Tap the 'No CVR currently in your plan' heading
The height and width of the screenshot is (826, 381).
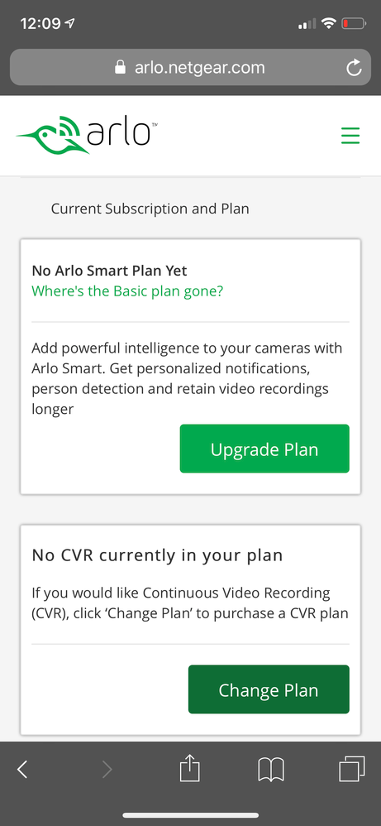[157, 555]
